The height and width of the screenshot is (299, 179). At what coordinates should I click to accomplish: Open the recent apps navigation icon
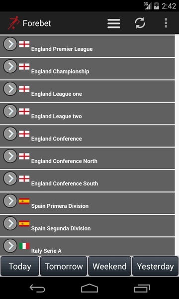pos(142,288)
